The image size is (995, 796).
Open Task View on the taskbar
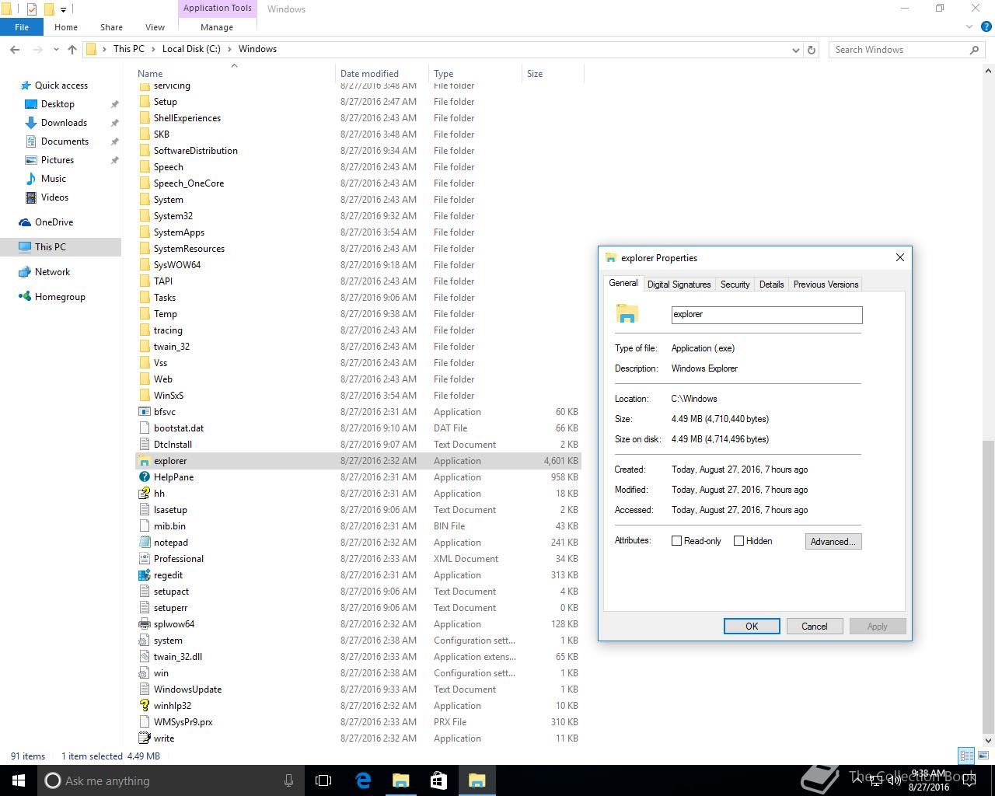323,780
